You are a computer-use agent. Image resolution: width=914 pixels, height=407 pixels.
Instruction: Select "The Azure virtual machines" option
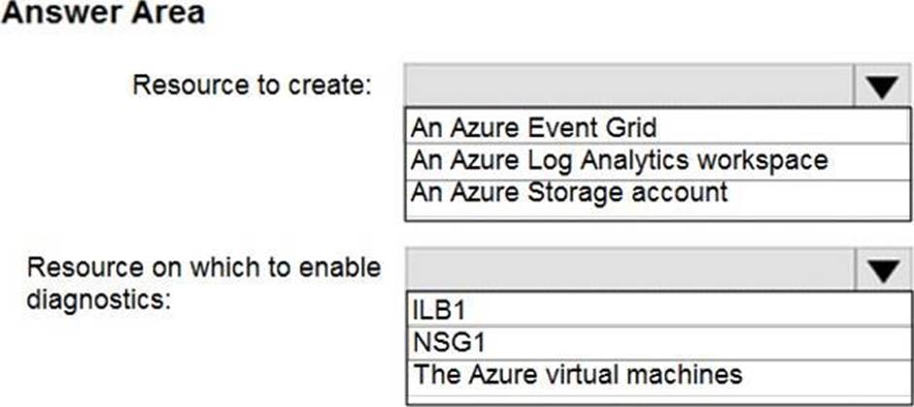pos(578,374)
